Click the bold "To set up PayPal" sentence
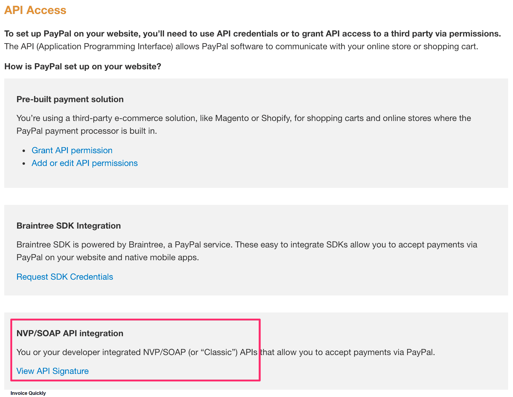 click(x=252, y=34)
